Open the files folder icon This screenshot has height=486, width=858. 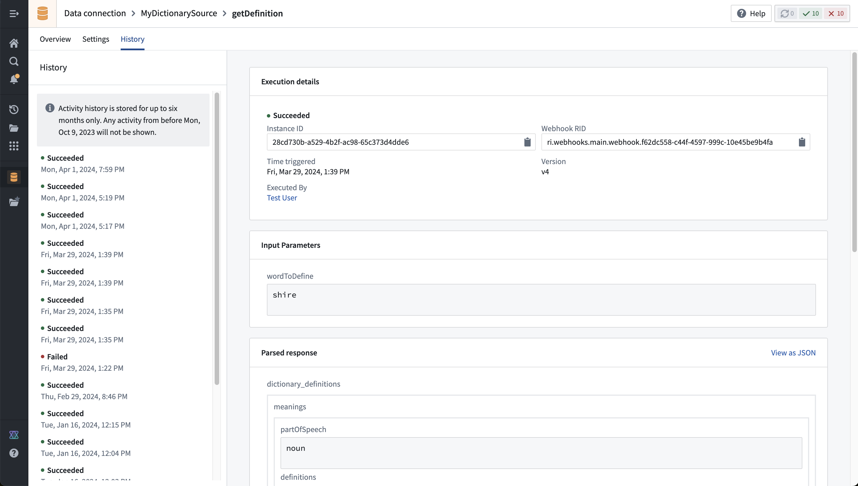(14, 128)
